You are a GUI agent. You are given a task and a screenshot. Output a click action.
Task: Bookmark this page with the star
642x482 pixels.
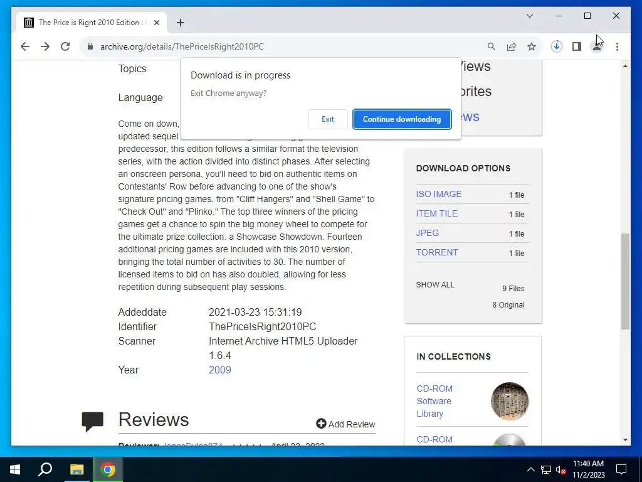(532, 46)
